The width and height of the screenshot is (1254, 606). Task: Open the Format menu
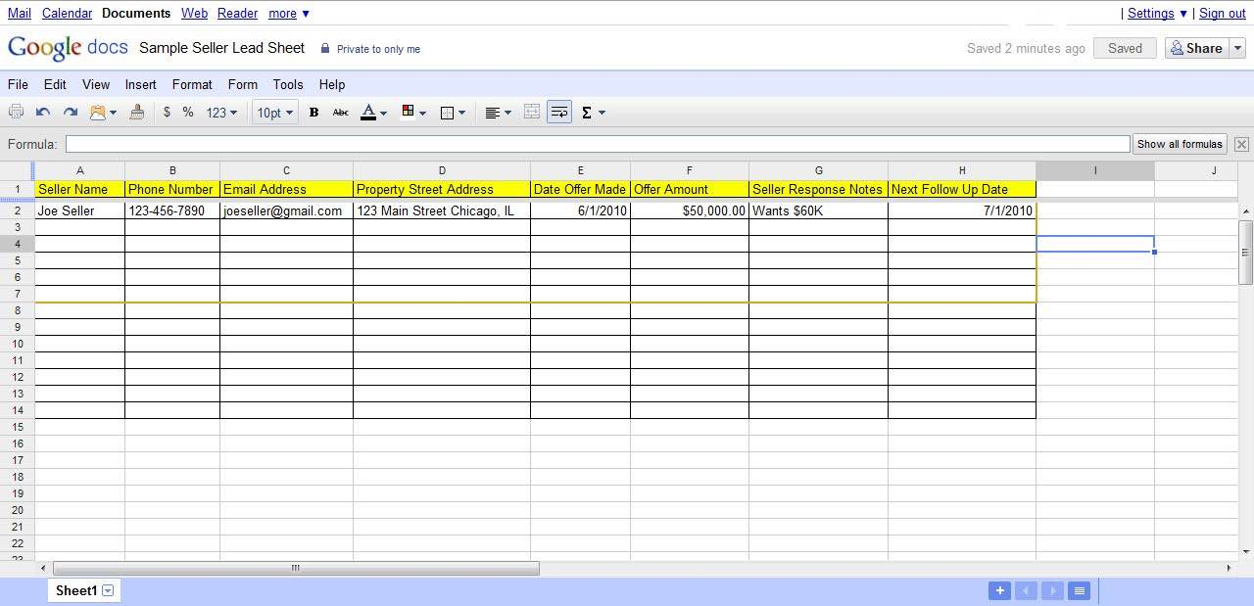coord(192,84)
